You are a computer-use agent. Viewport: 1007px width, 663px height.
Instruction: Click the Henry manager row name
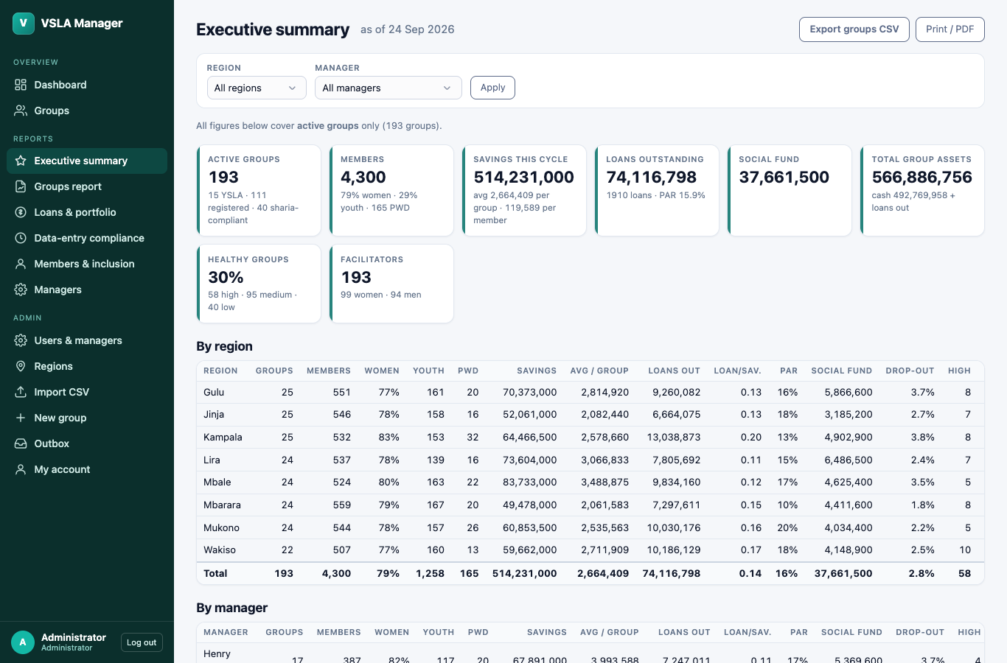click(217, 654)
